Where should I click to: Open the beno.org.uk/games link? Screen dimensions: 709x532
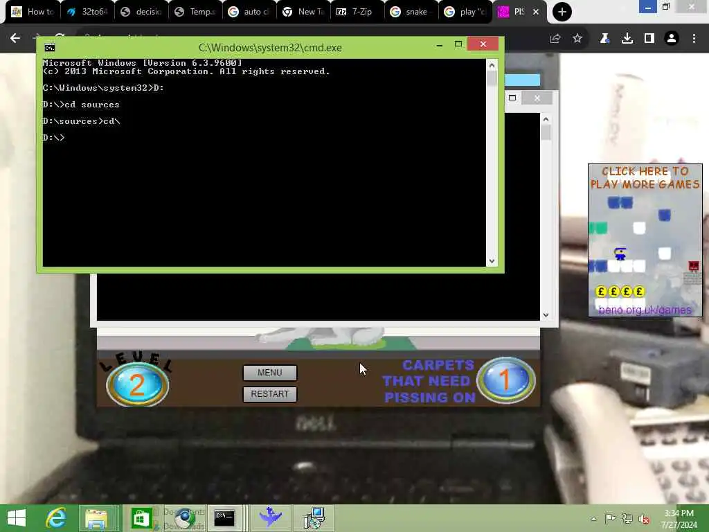pos(645,310)
